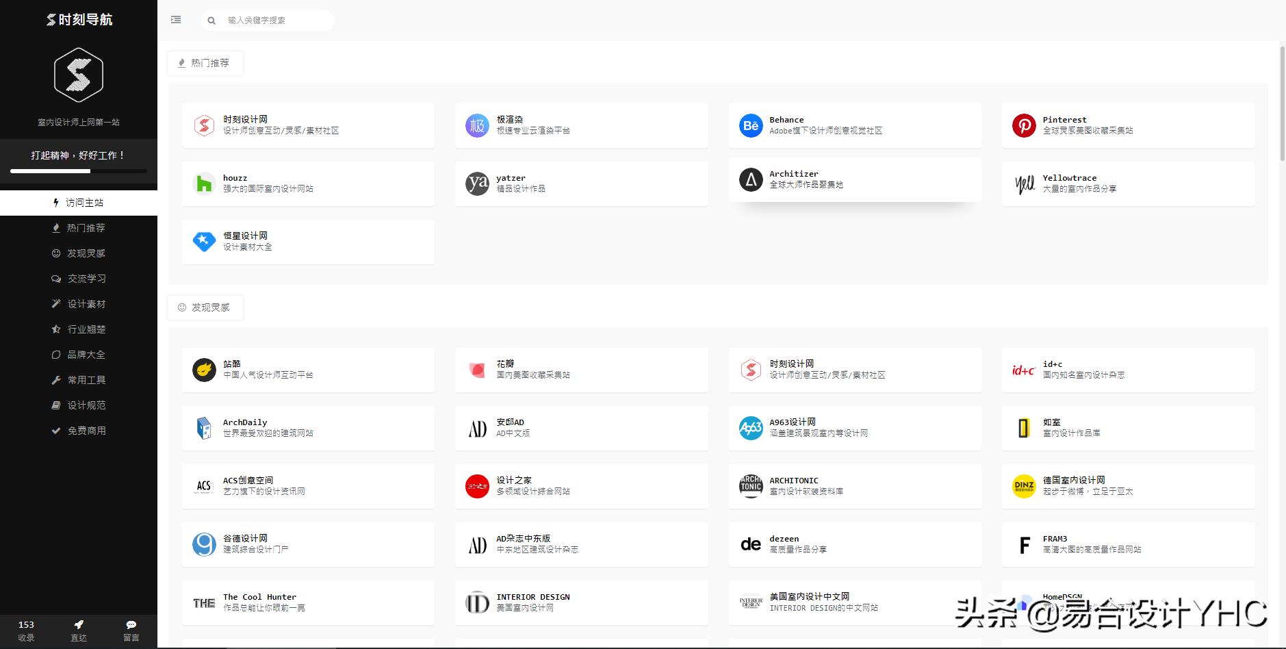Select 设计素材 sidebar item
This screenshot has width=1286, height=649.
click(79, 304)
